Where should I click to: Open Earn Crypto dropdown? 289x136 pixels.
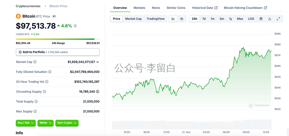(x=67, y=123)
